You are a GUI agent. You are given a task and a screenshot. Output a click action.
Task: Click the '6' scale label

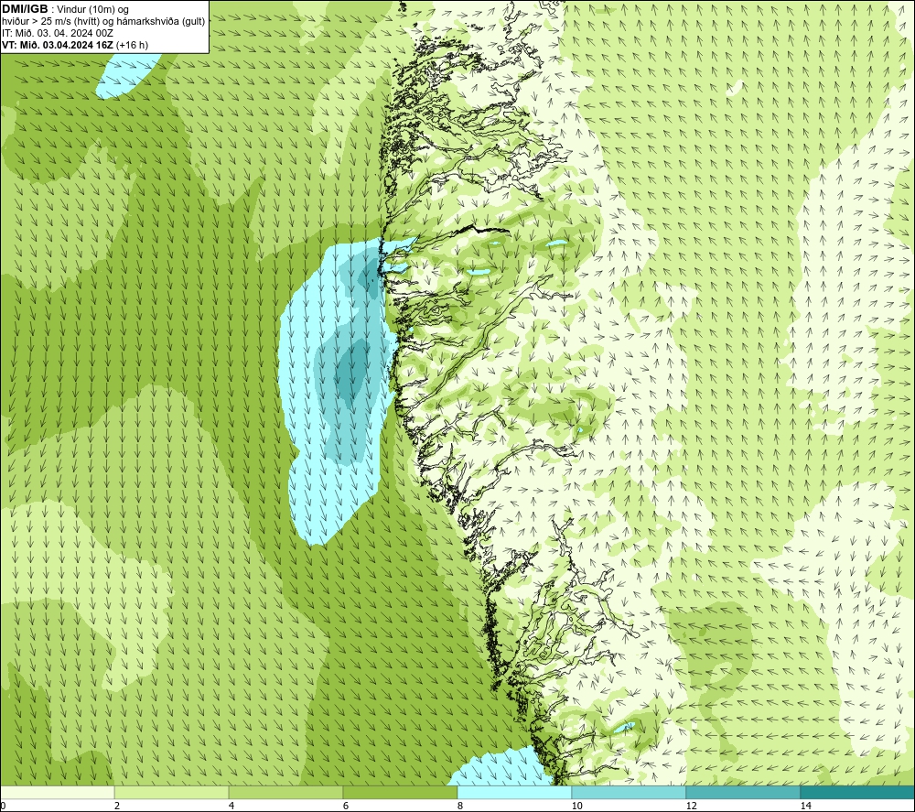pos(346,806)
